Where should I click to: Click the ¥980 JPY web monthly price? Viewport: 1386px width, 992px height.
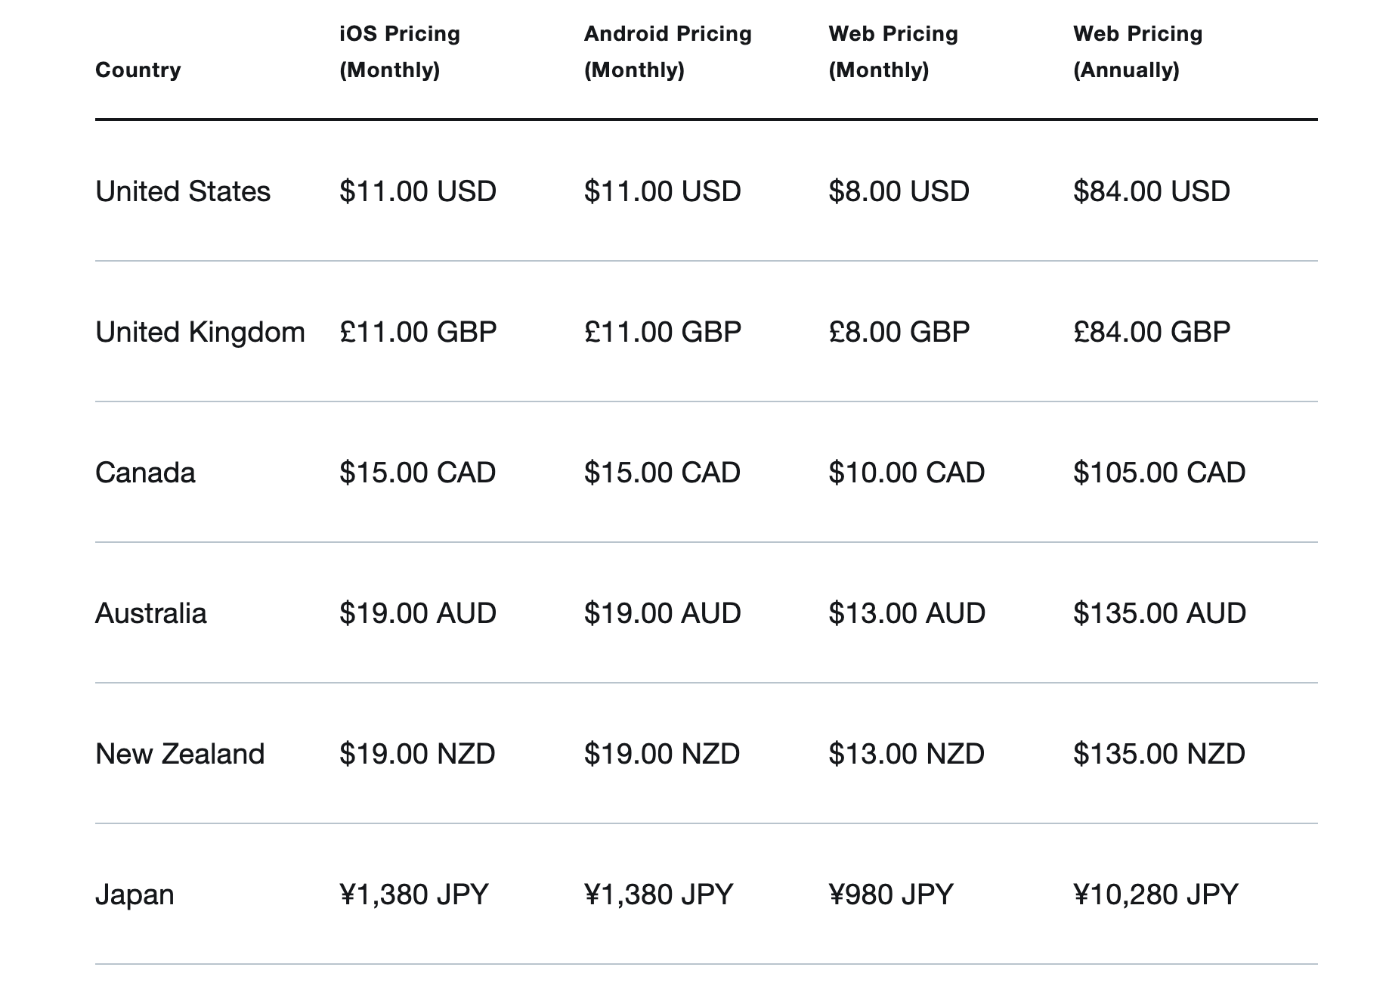click(x=890, y=894)
